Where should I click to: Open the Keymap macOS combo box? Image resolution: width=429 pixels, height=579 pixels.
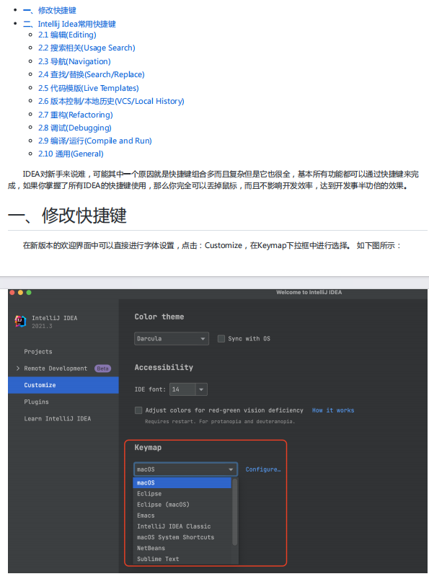(186, 469)
